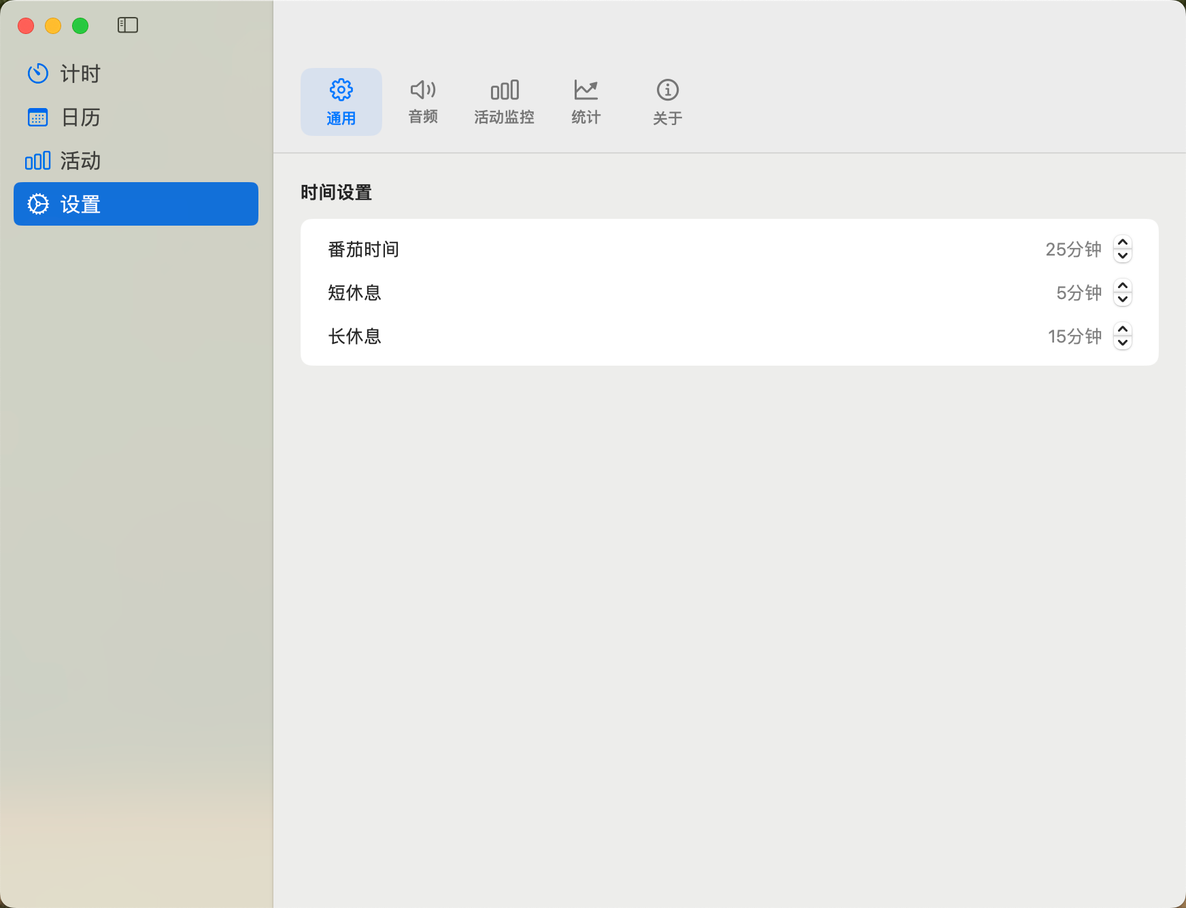Viewport: 1186px width, 908px height.
Task: Open the 活动 activity section
Action: pos(136,160)
